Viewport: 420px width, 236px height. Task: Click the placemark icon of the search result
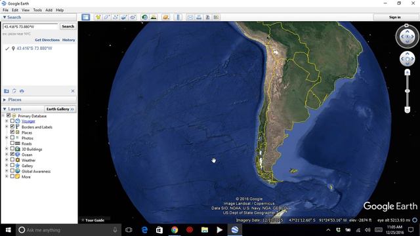point(13,49)
